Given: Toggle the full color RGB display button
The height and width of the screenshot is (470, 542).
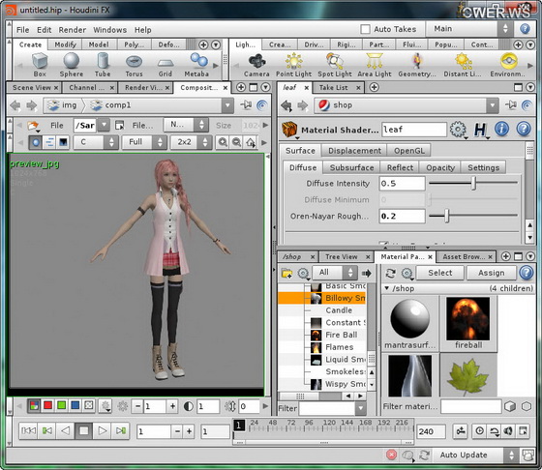Looking at the screenshot, I should coord(34,405).
